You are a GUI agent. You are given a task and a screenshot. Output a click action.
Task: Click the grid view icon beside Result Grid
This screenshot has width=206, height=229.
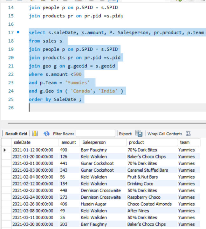click(35, 134)
